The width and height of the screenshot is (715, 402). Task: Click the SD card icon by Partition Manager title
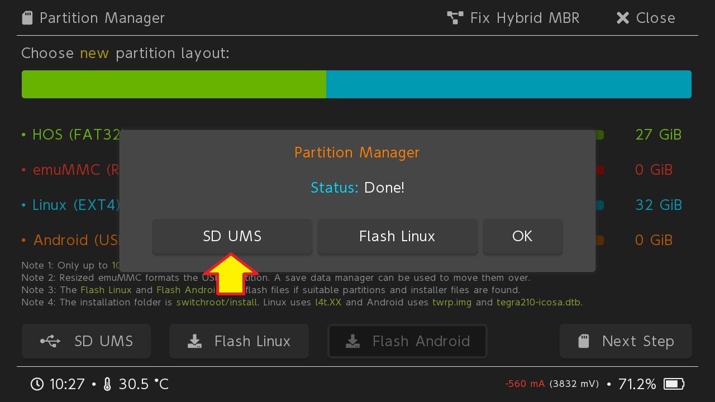(x=27, y=18)
